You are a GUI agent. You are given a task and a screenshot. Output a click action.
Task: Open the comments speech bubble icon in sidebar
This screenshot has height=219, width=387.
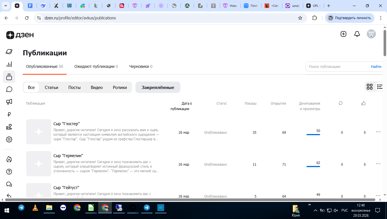(x=9, y=89)
